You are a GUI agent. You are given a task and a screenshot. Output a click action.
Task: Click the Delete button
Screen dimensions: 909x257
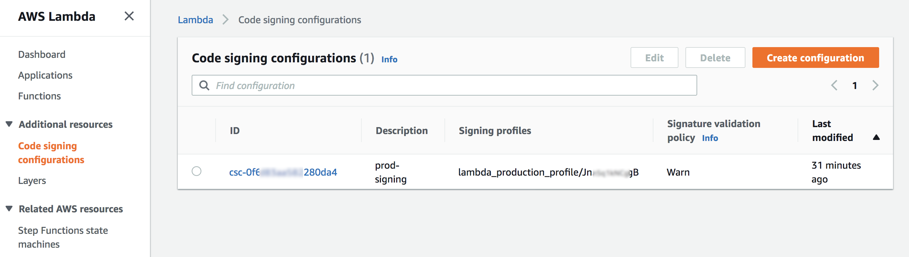715,58
